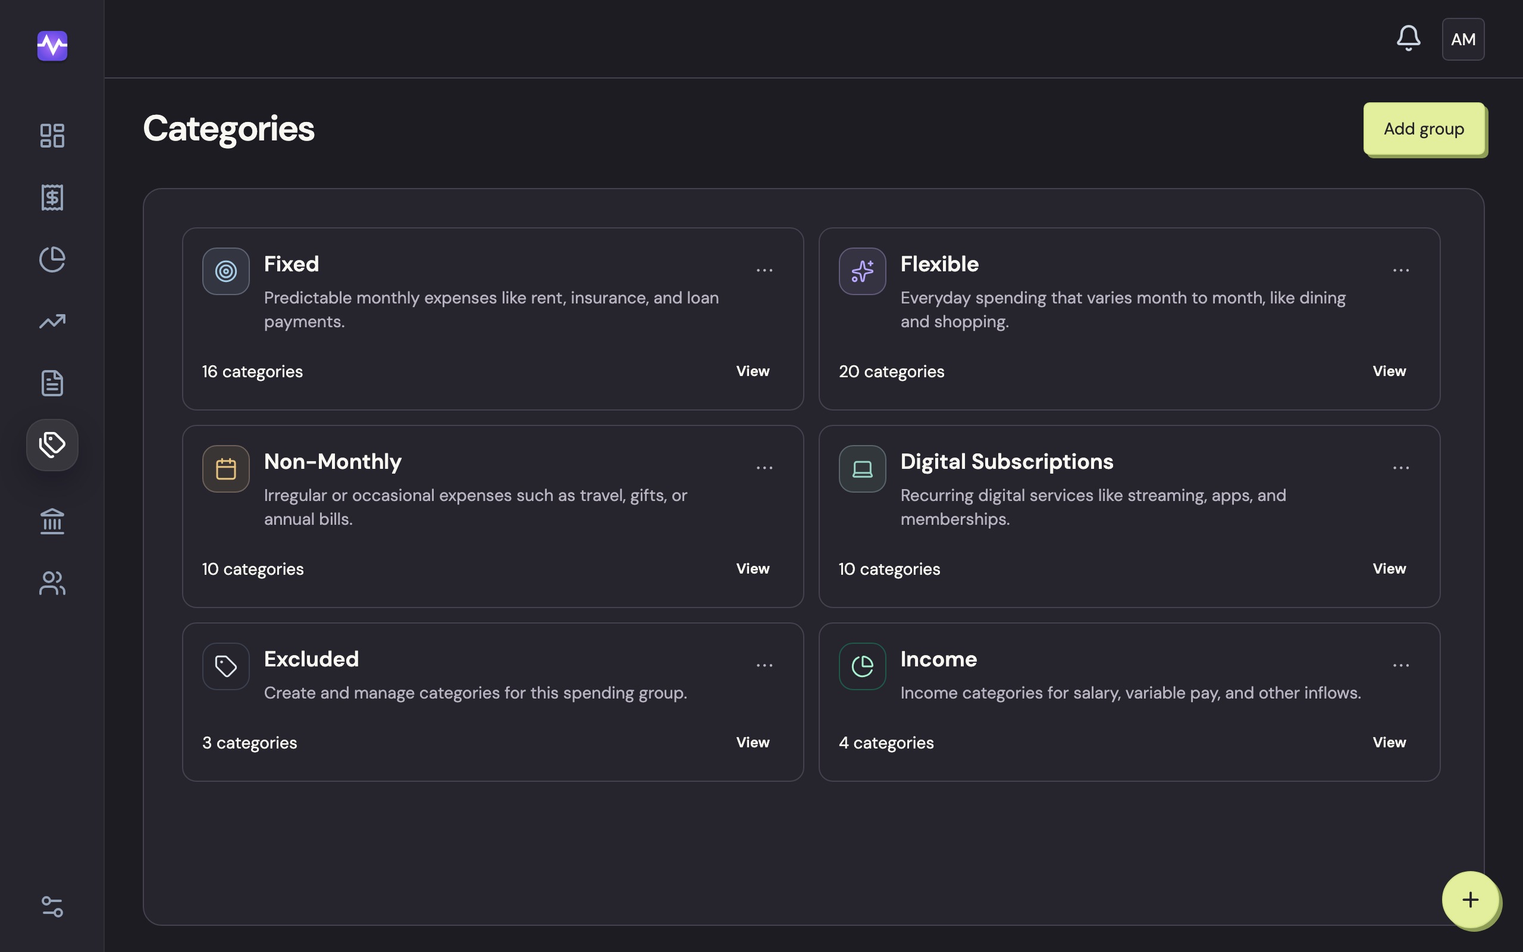
Task: Click View on Digital Subscriptions card
Action: pyautogui.click(x=1389, y=569)
